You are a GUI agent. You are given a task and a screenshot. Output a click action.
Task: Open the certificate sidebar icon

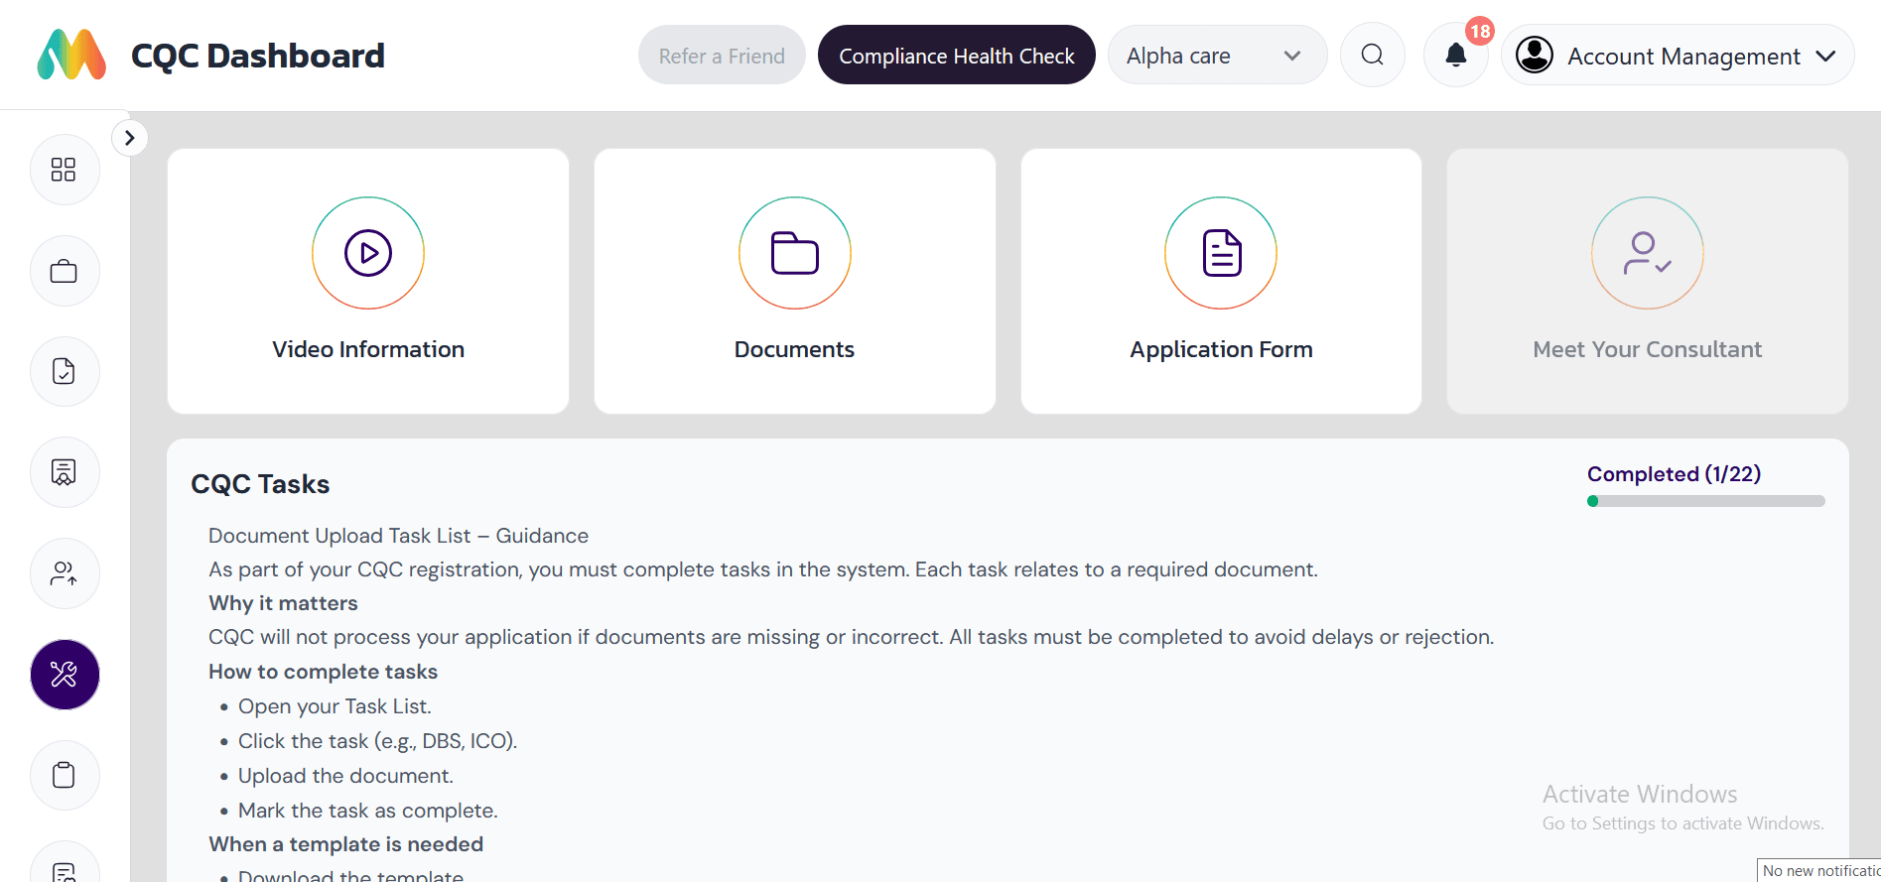click(64, 472)
